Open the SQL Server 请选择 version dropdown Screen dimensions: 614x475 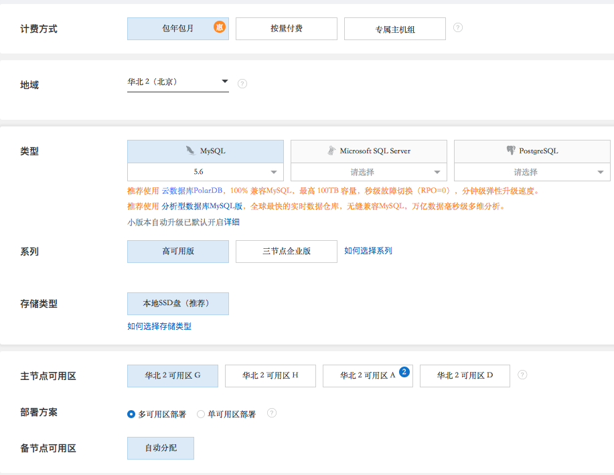pos(368,172)
